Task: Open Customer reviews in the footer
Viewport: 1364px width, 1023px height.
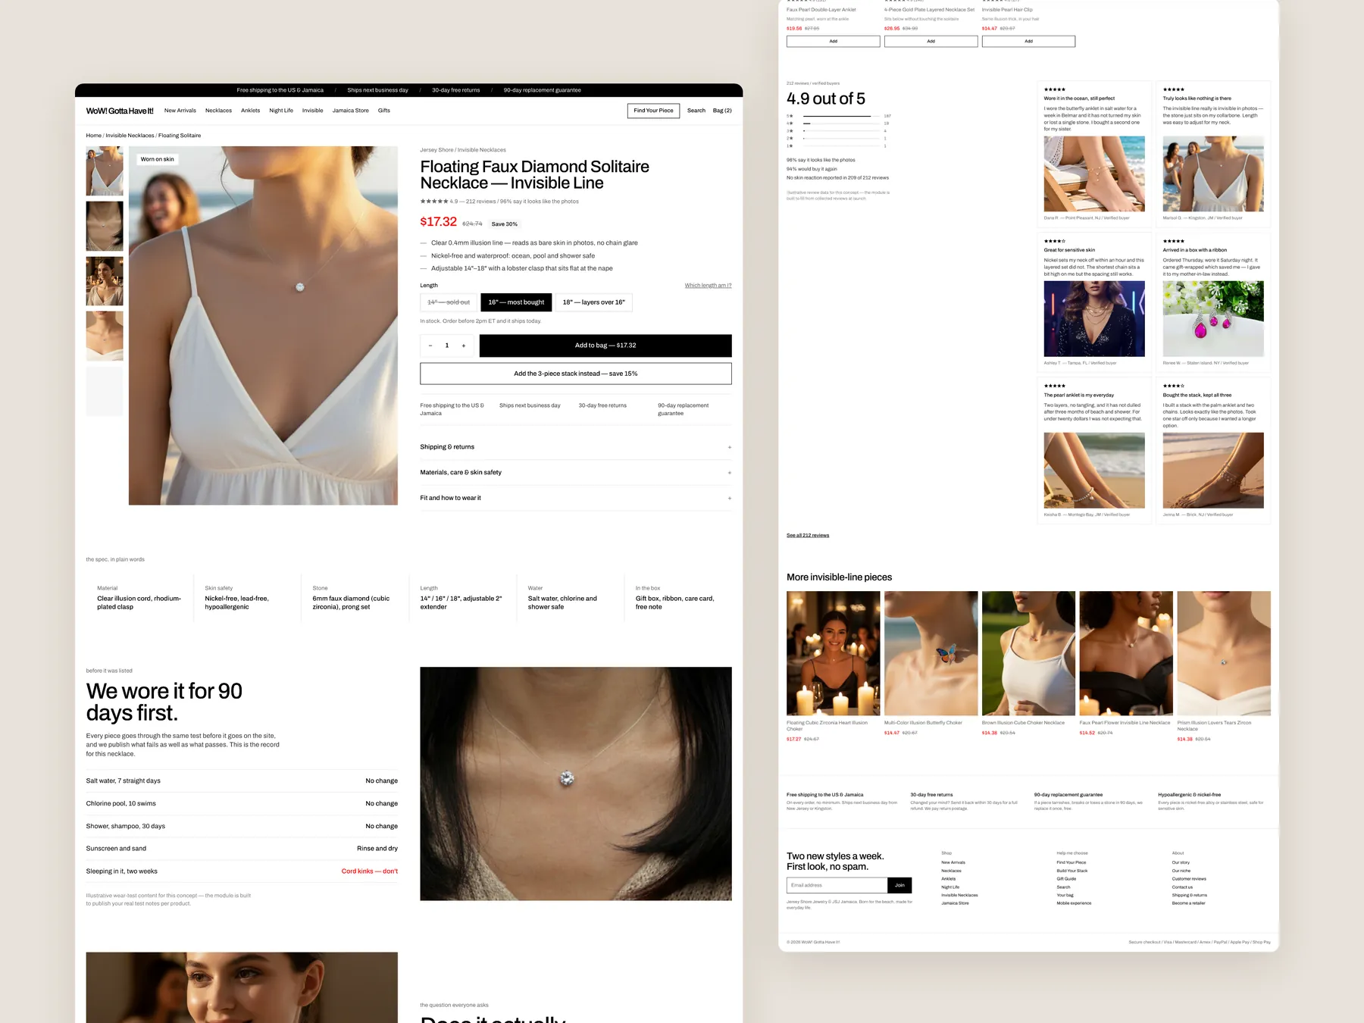Action: 1189,879
